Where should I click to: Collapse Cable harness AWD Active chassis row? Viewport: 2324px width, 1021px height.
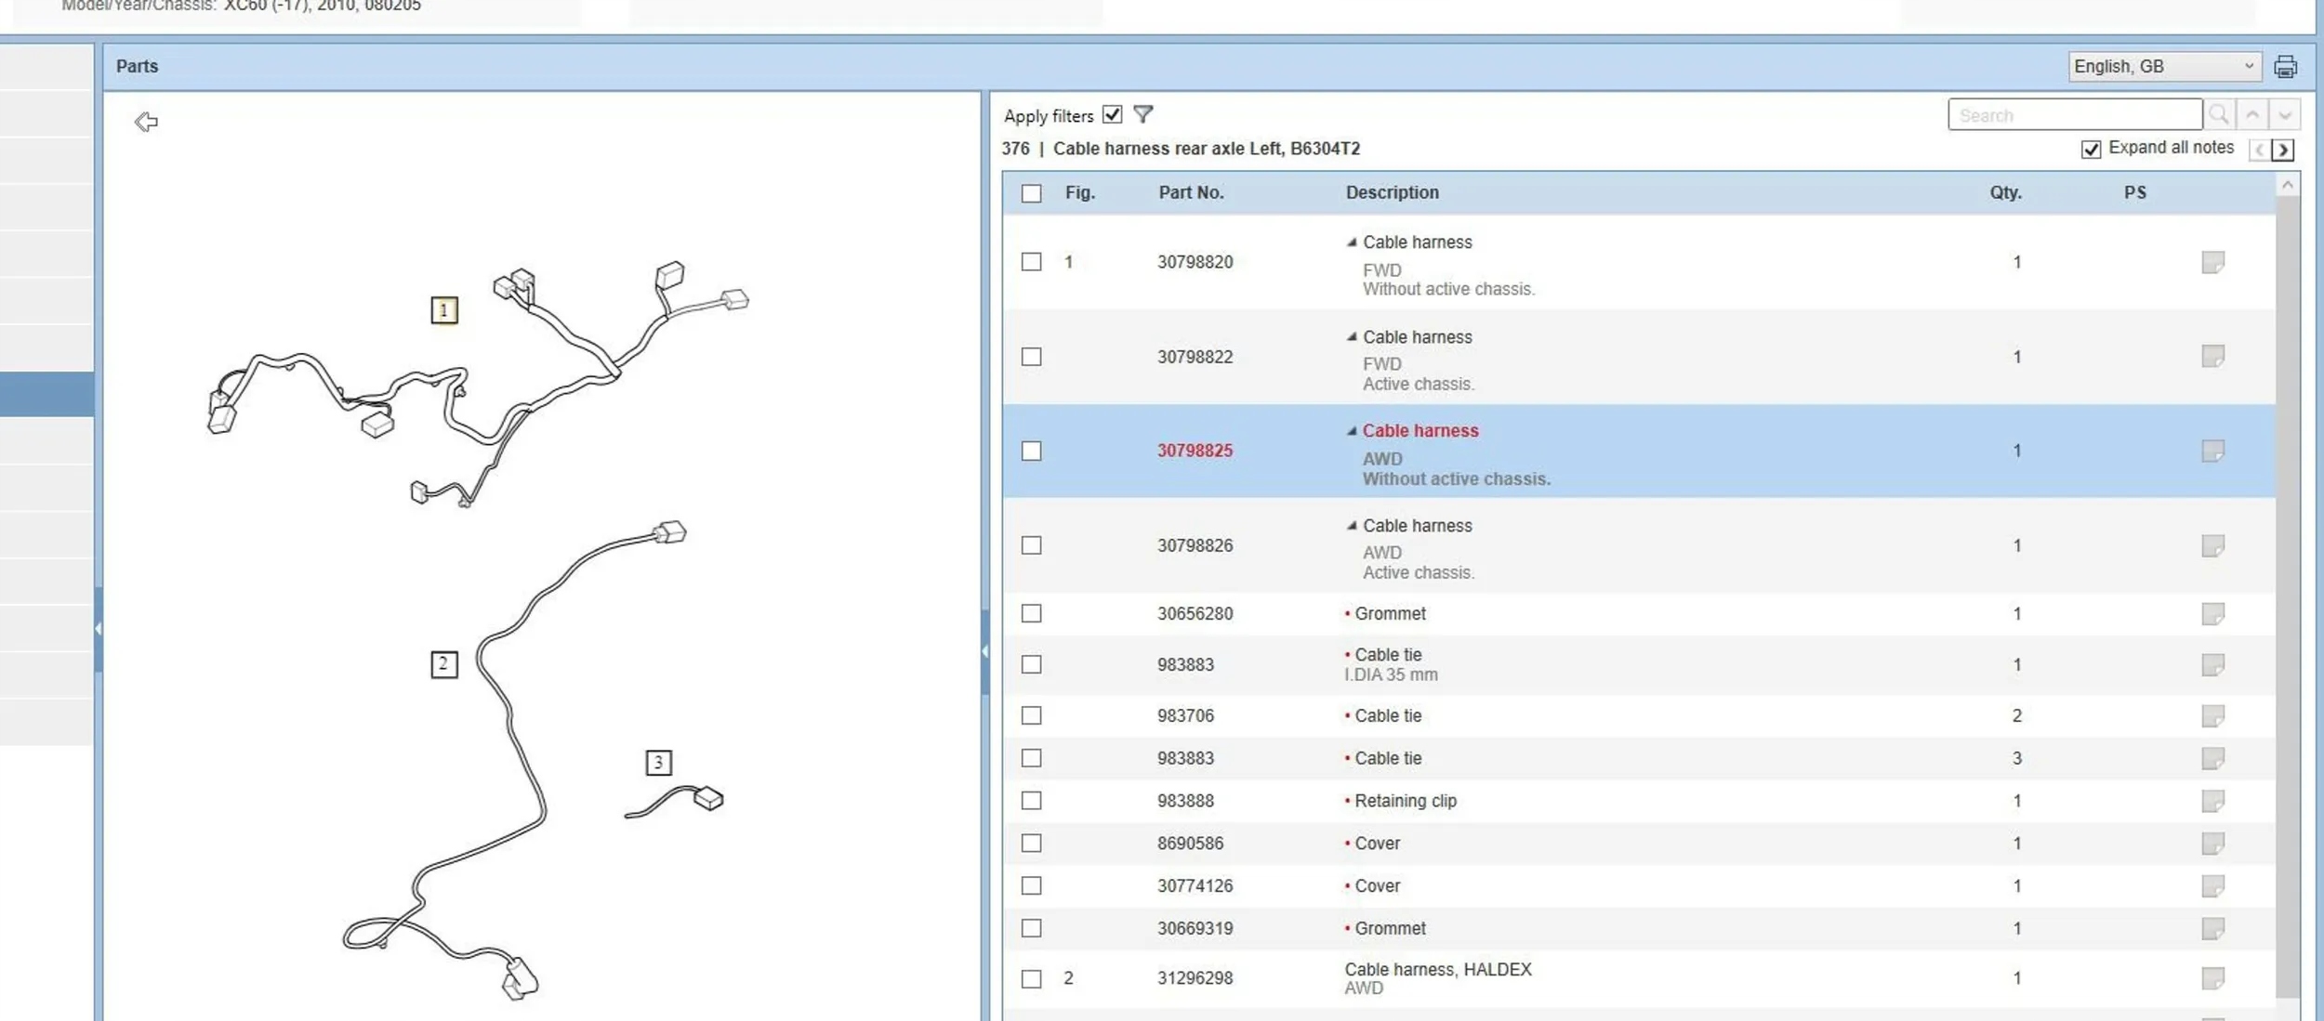click(1352, 526)
